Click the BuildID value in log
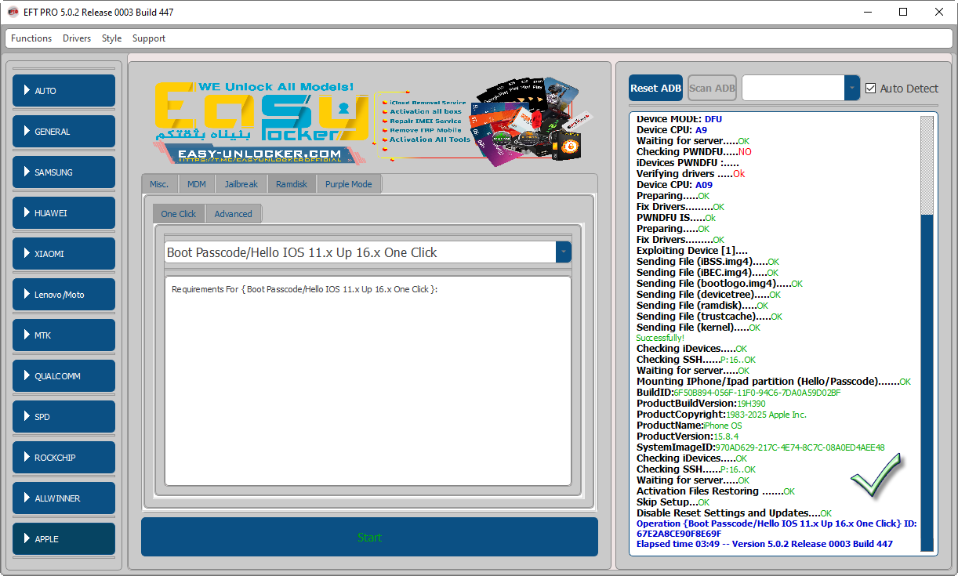This screenshot has width=958, height=576. (757, 393)
